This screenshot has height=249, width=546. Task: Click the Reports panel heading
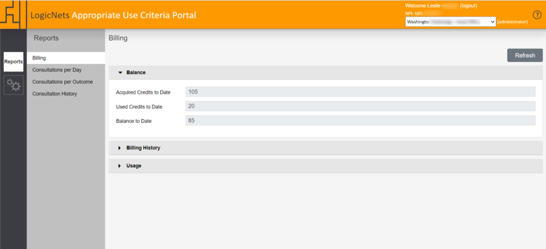click(46, 38)
